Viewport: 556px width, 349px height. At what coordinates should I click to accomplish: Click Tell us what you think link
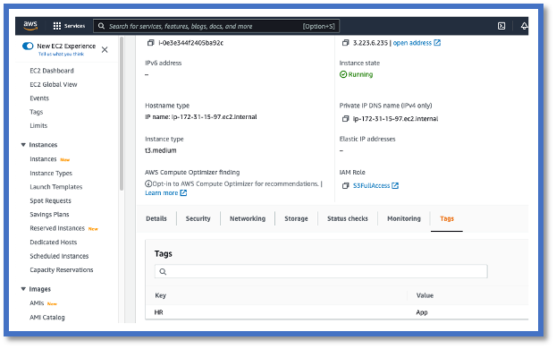coord(61,54)
